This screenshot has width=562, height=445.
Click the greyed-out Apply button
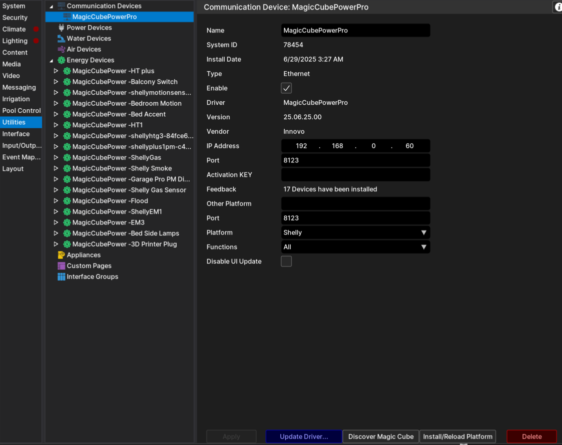pyautogui.click(x=231, y=436)
